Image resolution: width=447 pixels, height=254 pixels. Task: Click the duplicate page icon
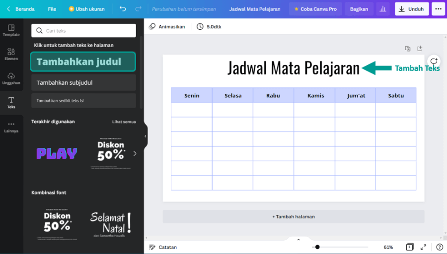[x=408, y=49]
